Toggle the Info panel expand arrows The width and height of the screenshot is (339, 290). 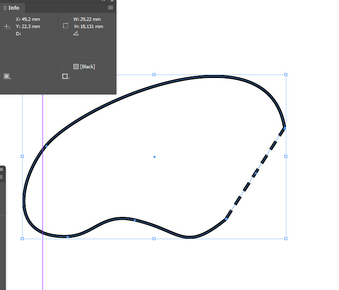pyautogui.click(x=5, y=8)
